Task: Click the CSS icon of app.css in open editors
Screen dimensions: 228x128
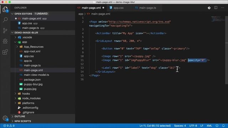Action: (x=19, y=23)
